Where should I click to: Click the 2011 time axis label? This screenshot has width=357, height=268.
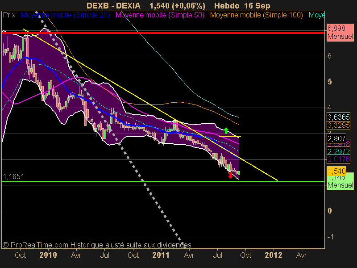tap(161, 255)
